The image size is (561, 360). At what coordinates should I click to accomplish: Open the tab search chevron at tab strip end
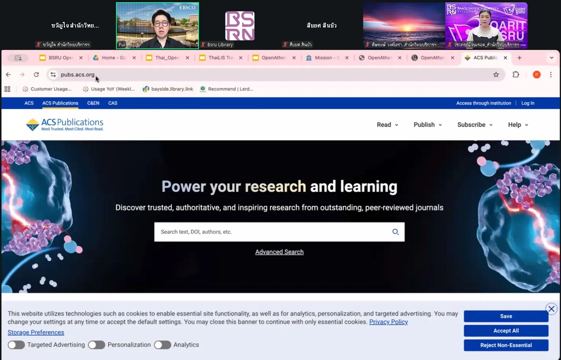[551, 58]
